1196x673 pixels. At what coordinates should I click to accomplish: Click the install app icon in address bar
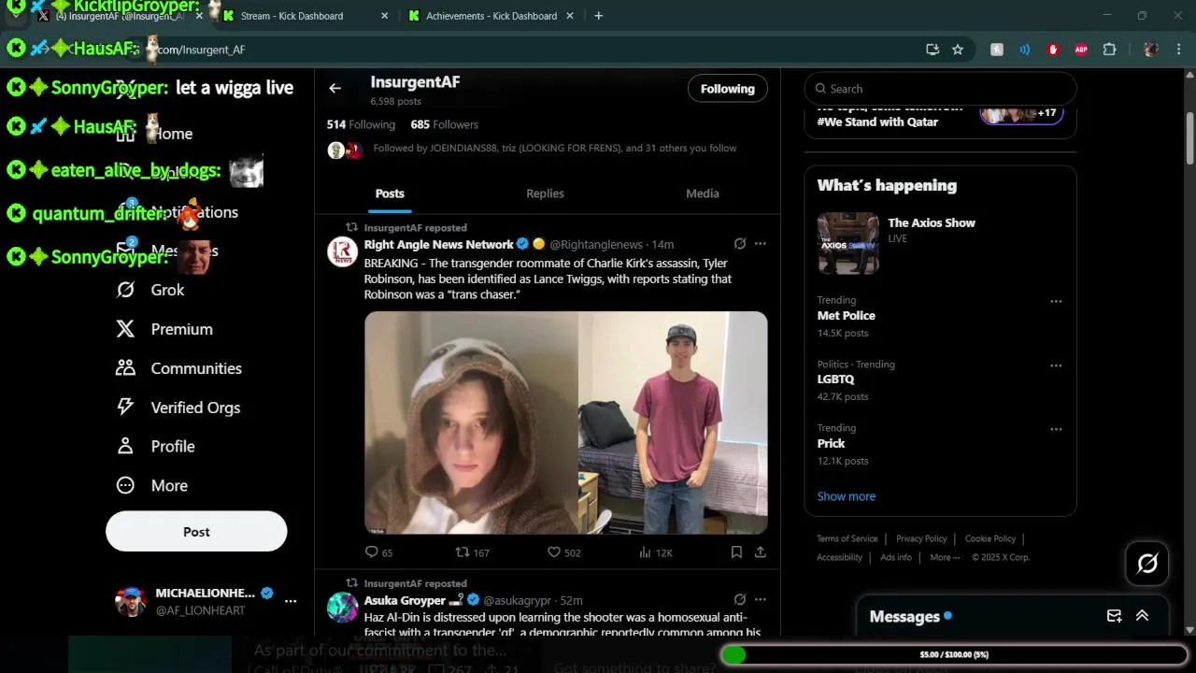[933, 50]
